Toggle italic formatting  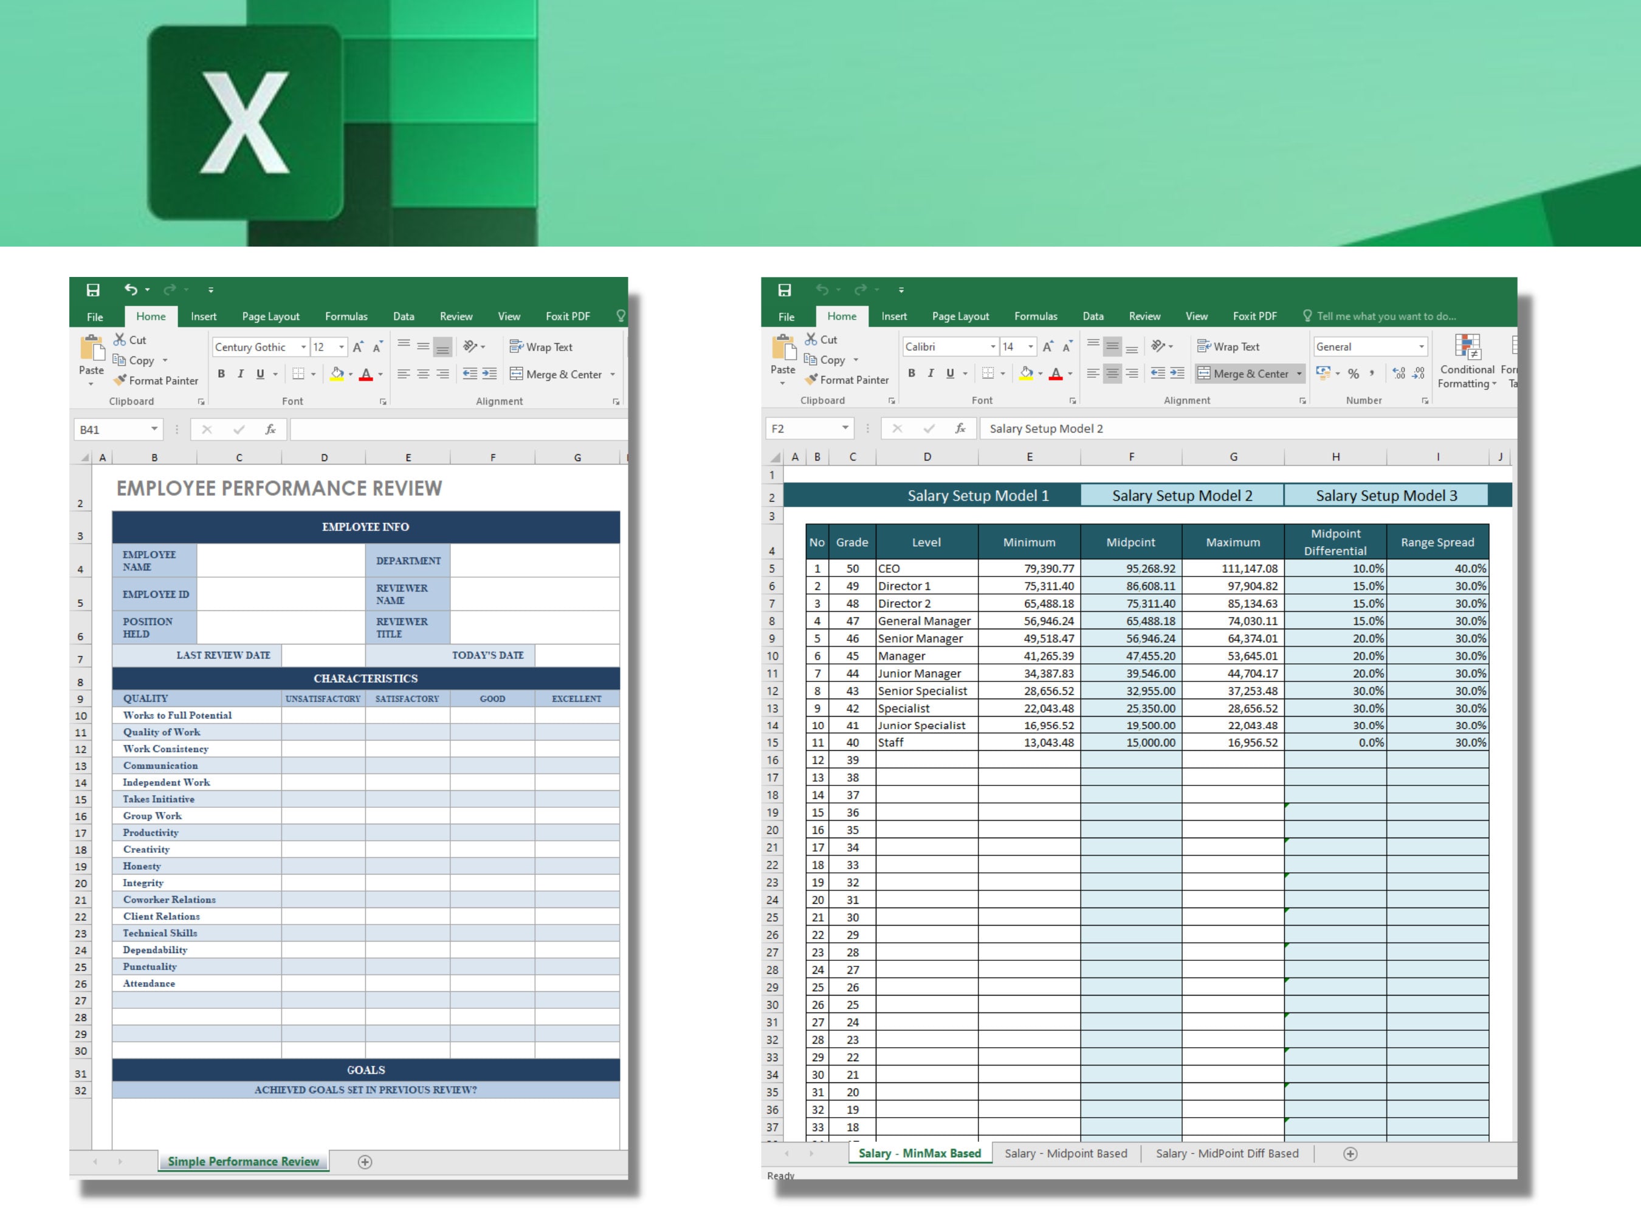tap(931, 374)
